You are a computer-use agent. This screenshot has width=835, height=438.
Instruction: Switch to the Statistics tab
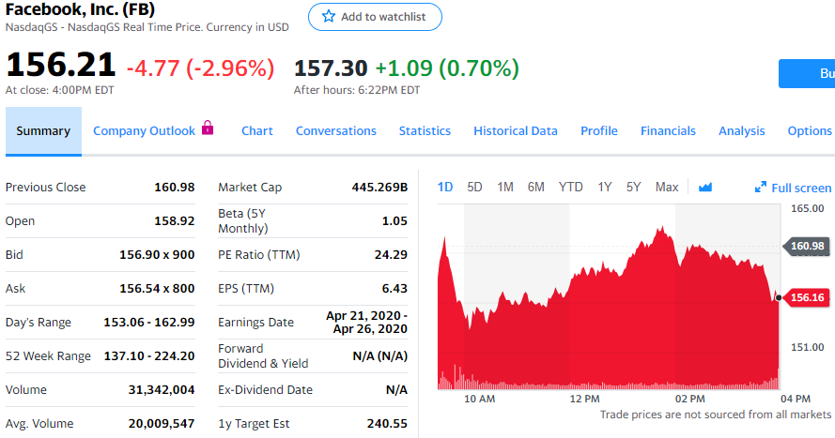(x=425, y=131)
